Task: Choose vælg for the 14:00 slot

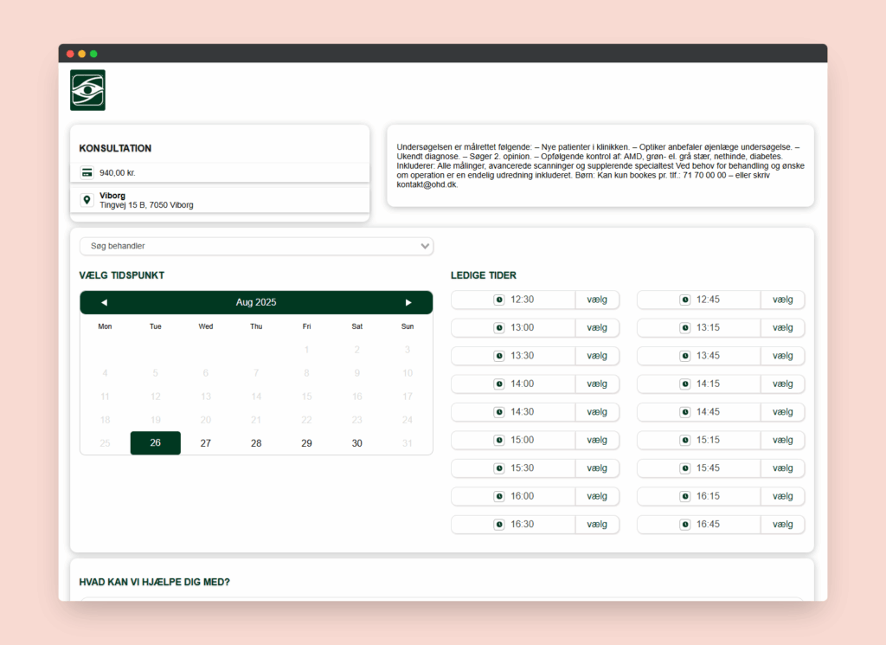Action: [597, 384]
